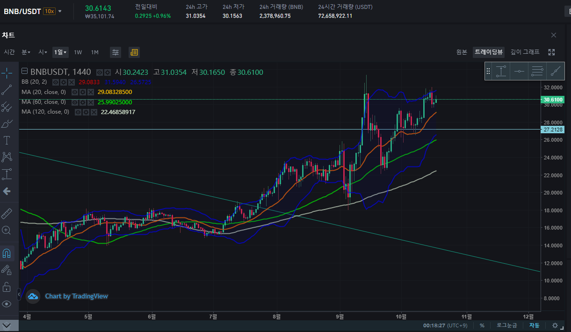
Task: Toggle magnet mode in left toolbar
Action: pyautogui.click(x=7, y=253)
